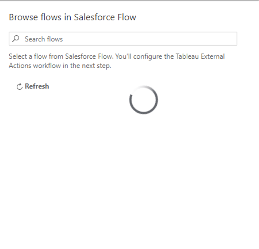Click the circular arrow Refresh icon
Viewport: 259px width, 249px height.
[x=19, y=86]
